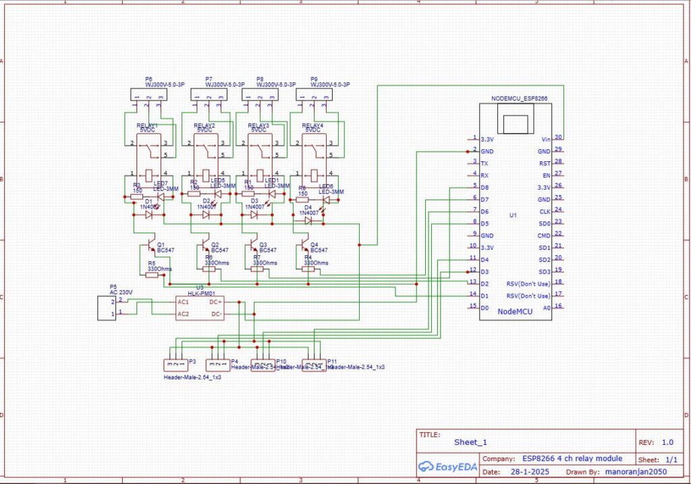The width and height of the screenshot is (691, 484).
Task: Click the EasyEDA logo in the title block
Action: tap(447, 466)
